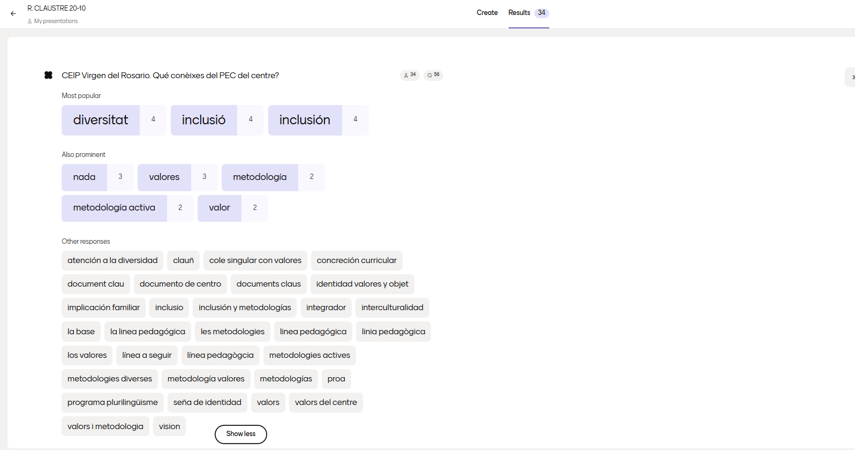
Task: Select the 'nada' prominent word
Action: pyautogui.click(x=84, y=177)
